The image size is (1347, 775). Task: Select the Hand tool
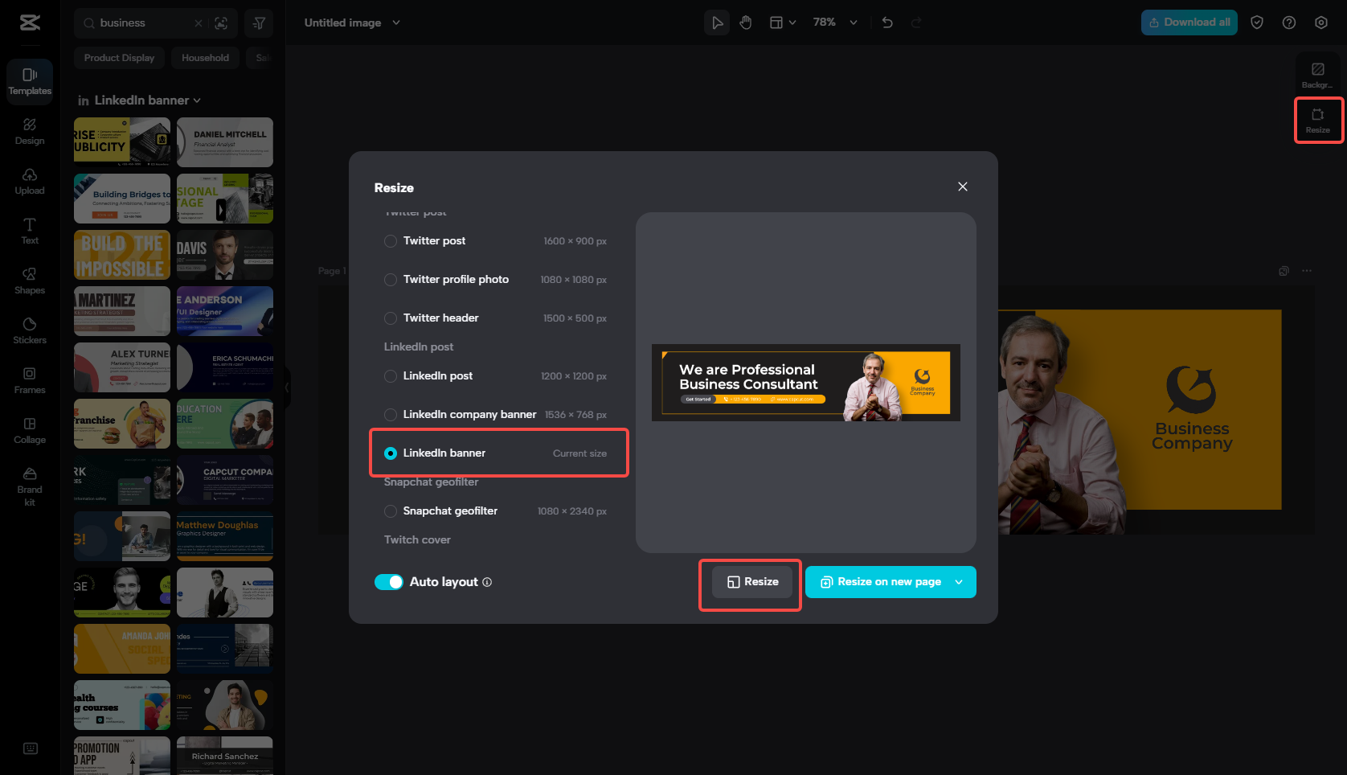point(745,22)
